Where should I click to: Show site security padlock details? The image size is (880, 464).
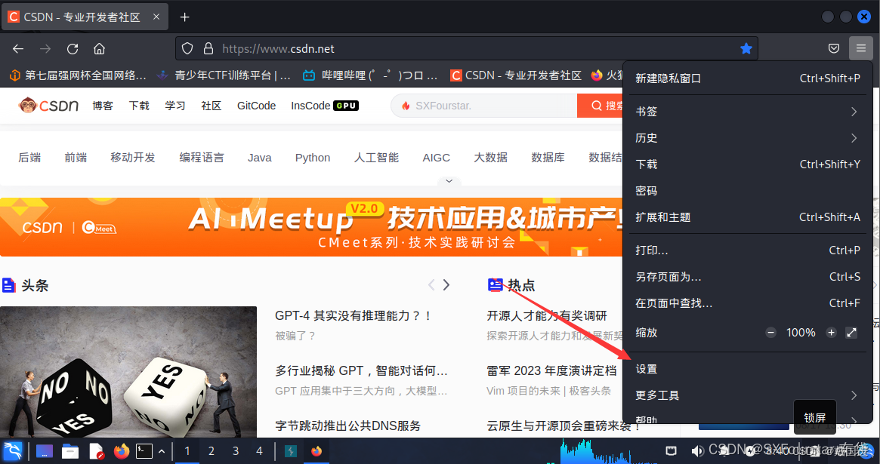tap(208, 49)
